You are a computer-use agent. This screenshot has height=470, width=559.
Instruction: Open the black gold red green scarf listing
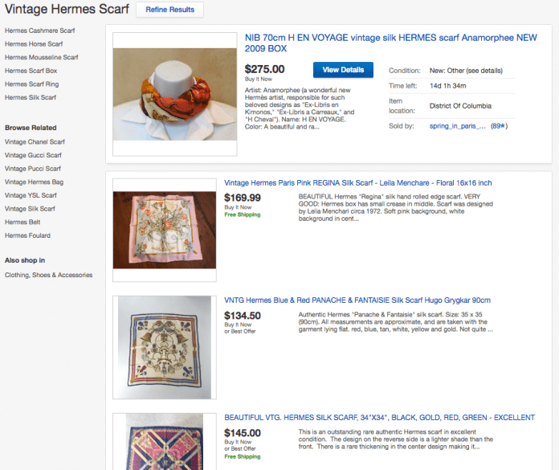click(x=379, y=418)
